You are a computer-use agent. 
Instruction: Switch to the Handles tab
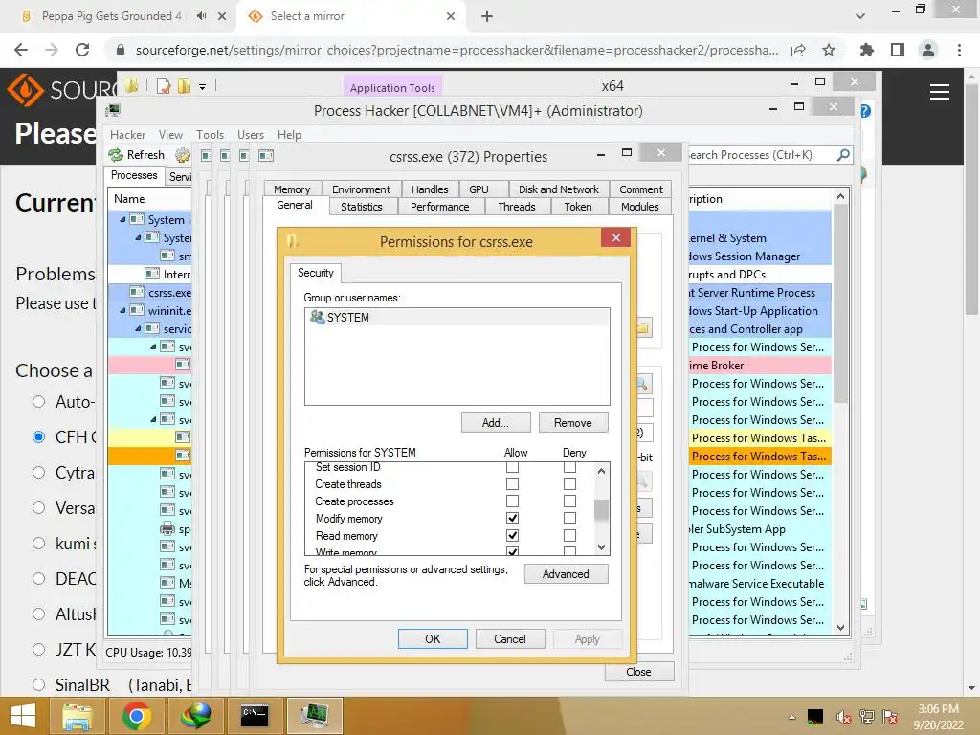coord(430,189)
